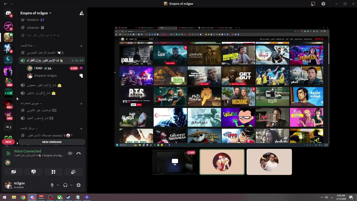The height and width of the screenshot is (201, 357).
Task: Open the الحمام-الزاجل-العمومي text channel
Action: click(x=52, y=52)
